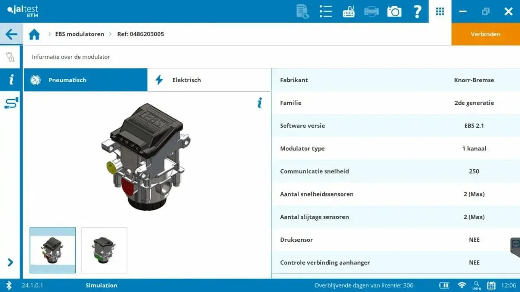Go to the home screen icon
The width and height of the screenshot is (520, 292).
tap(34, 34)
